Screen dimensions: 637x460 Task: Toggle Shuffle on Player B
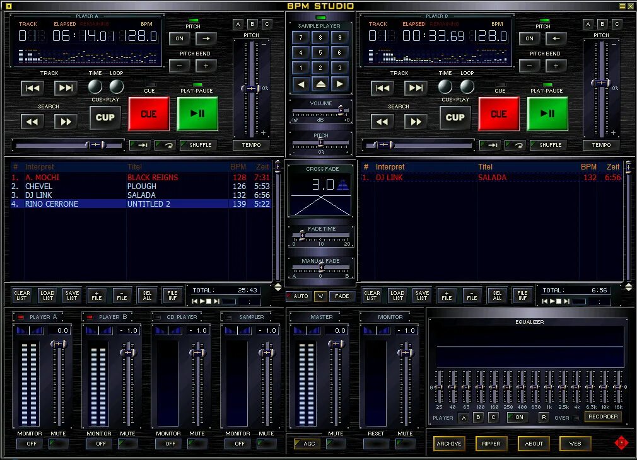coord(547,145)
